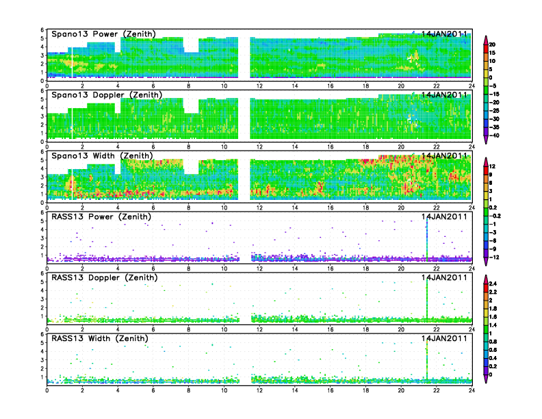Viewport: 542px width, 419px height.
Task: Click the "-12" label on the 12 to -12 colorbar
Action: coord(494,257)
